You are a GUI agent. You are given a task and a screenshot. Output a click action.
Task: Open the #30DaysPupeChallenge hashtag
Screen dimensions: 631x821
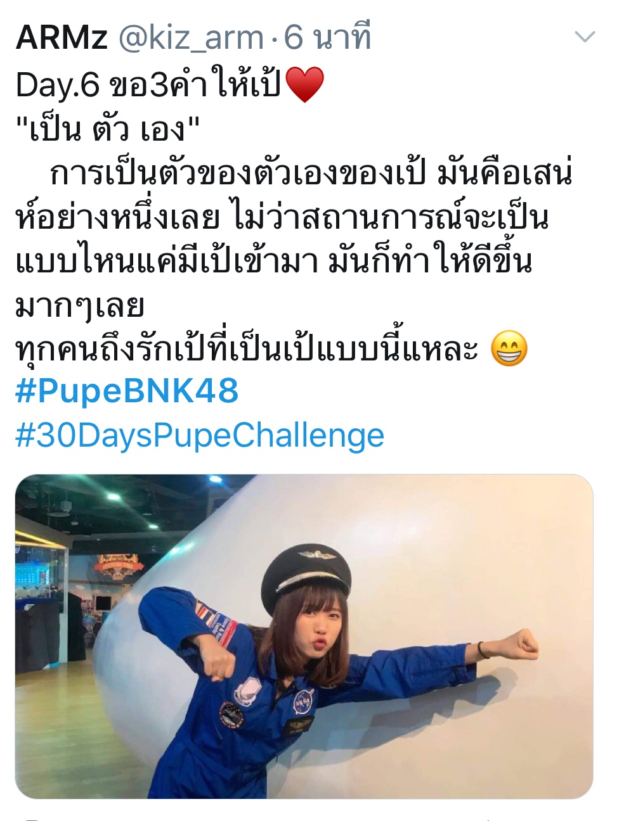(x=200, y=436)
